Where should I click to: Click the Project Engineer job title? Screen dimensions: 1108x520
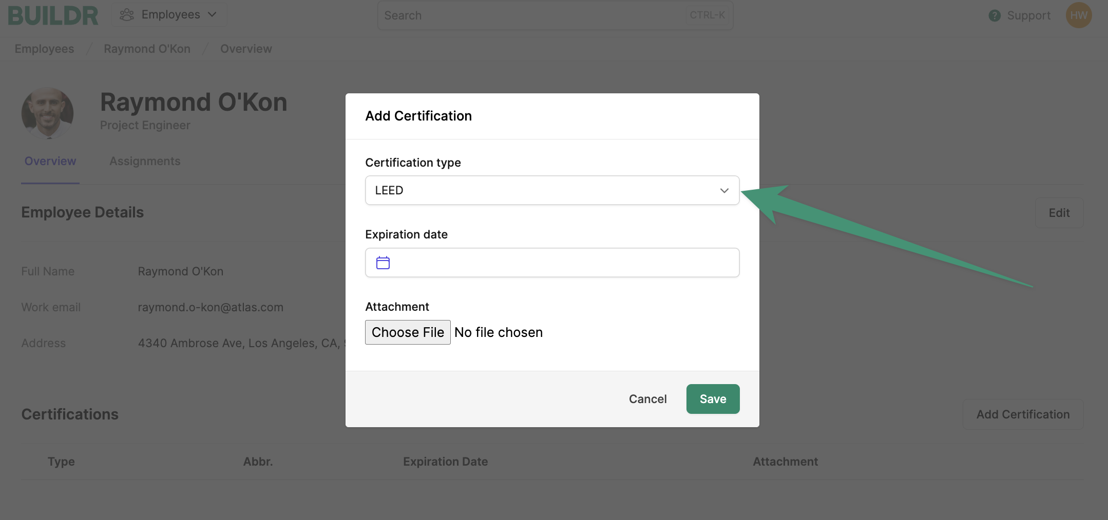click(145, 125)
